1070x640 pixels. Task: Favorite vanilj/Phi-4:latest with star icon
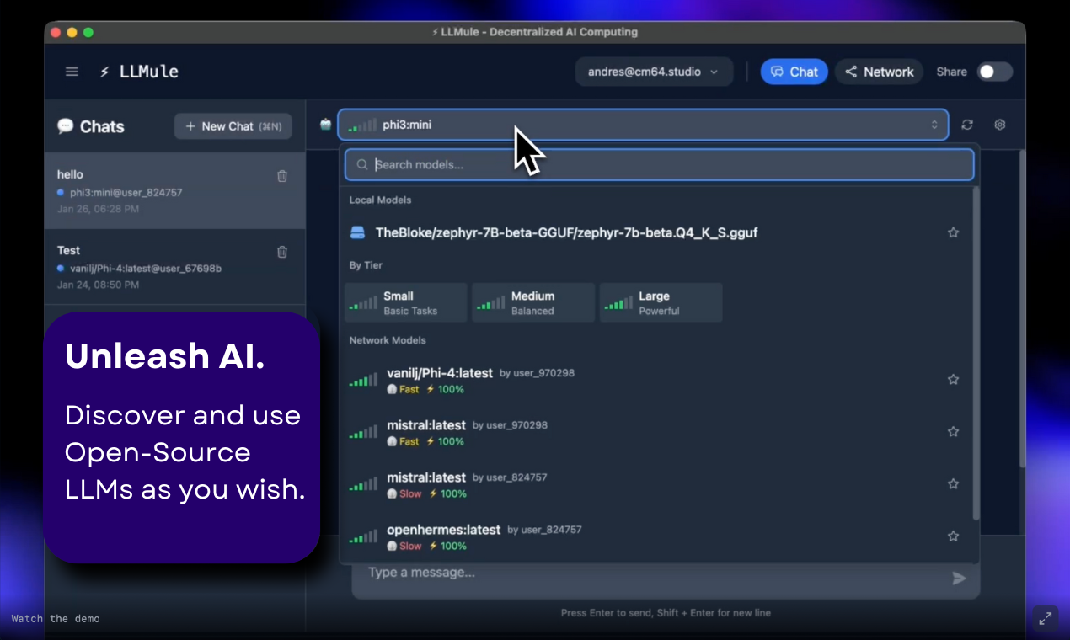(953, 380)
